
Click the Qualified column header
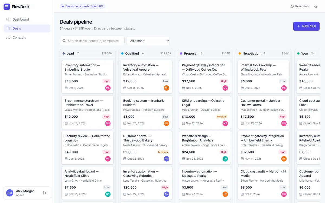coord(146,54)
